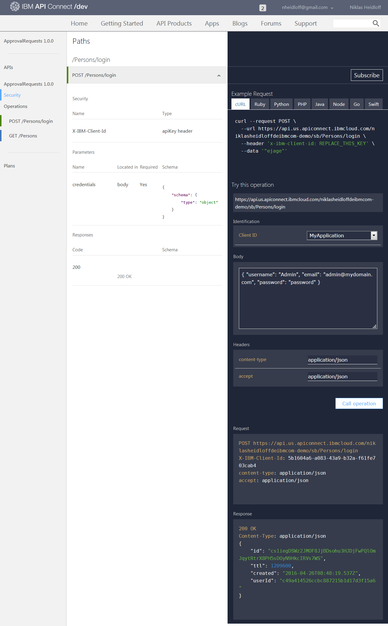Image resolution: width=388 pixels, height=626 pixels.
Task: Go to Getting Started page
Action: (122, 23)
